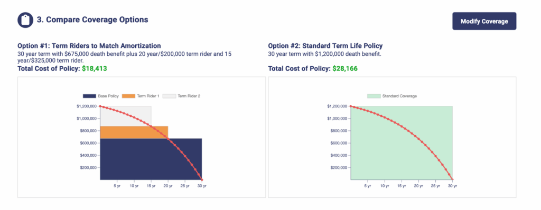
Task: Click the $18,413 total cost amount
Action: tap(95, 68)
